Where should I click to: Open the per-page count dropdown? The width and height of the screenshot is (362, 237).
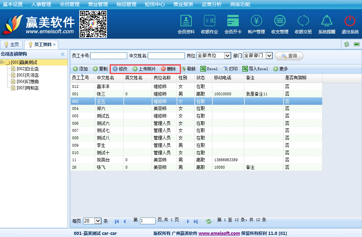tap(98, 221)
